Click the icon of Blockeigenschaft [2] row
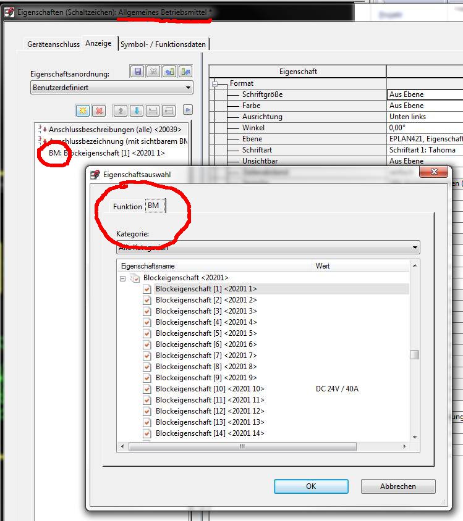 coord(147,300)
